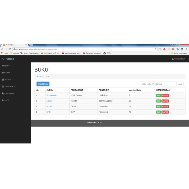Open the USER sidebar section

coord(6,100)
